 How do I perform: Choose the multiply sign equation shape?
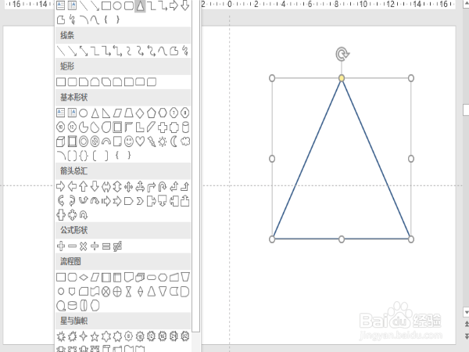(84, 246)
